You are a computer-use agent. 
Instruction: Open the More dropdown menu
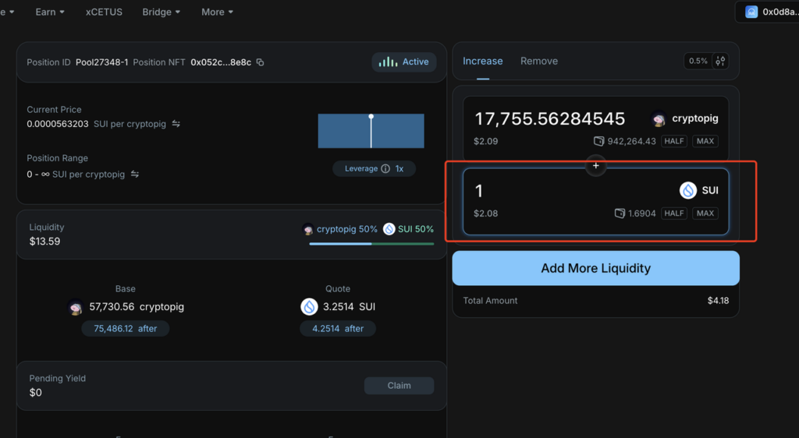click(x=217, y=12)
